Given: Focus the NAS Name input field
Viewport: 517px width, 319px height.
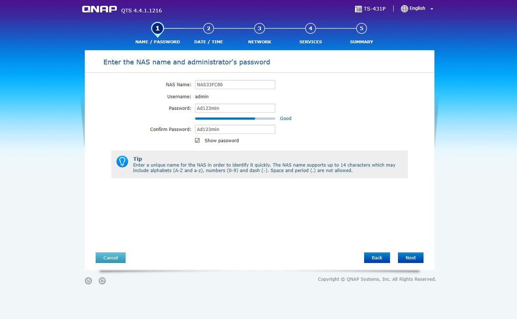Looking at the screenshot, I should point(235,85).
